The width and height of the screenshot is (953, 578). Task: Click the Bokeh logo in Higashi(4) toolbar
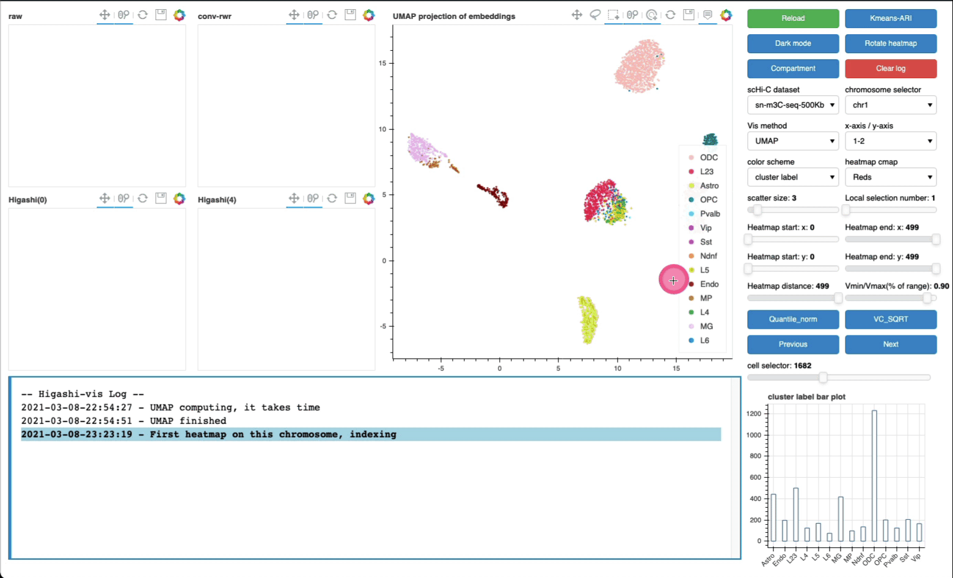tap(368, 199)
